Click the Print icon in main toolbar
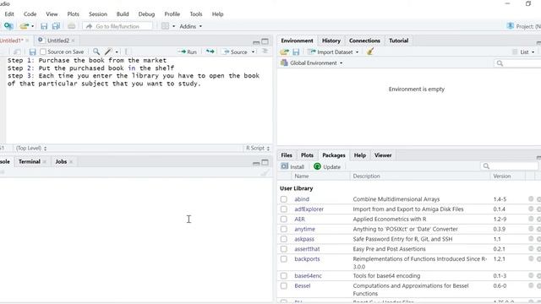541x304 pixels. tap(71, 26)
